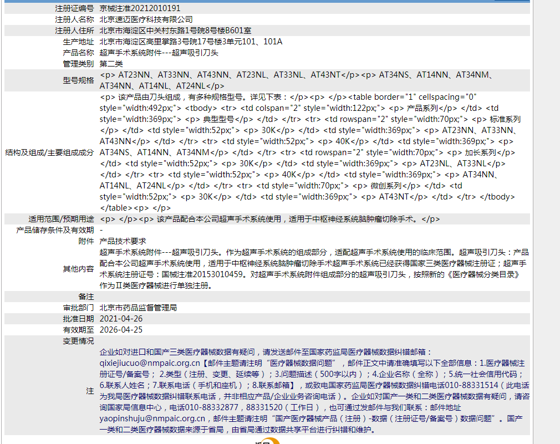Click the 批准日期 label

[x=78, y=319]
